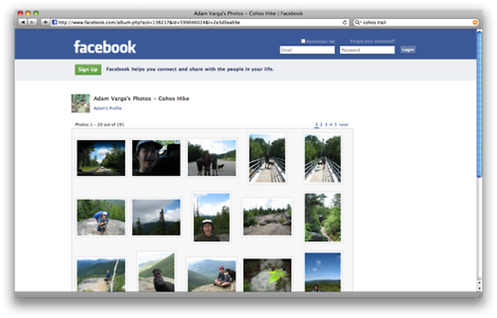The width and height of the screenshot is (497, 318).
Task: Add bookmark with the plus button
Action: 45,22
